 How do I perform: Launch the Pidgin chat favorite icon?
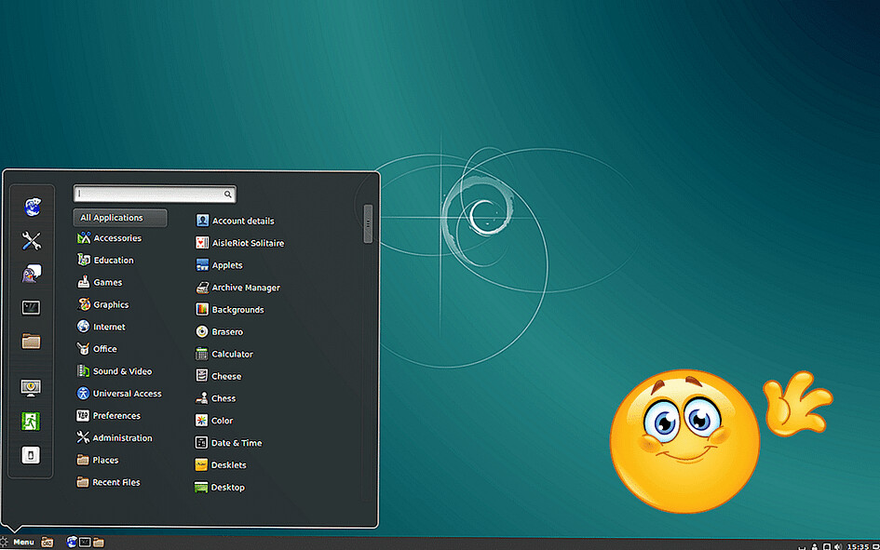pos(32,274)
